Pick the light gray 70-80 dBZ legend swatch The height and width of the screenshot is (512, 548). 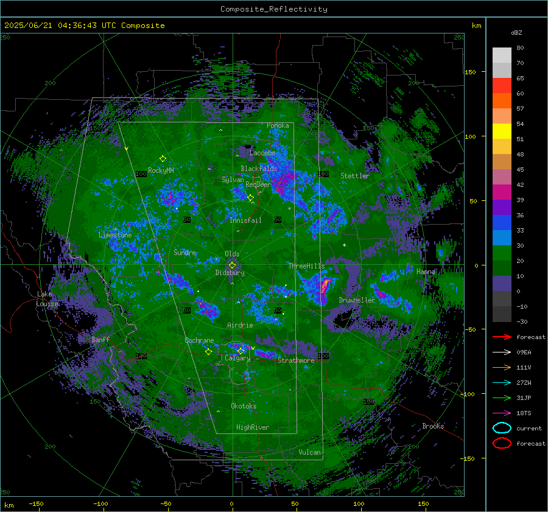pyautogui.click(x=502, y=55)
